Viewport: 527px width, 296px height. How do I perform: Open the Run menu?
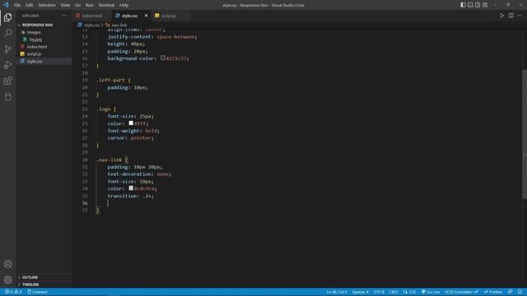point(90,5)
